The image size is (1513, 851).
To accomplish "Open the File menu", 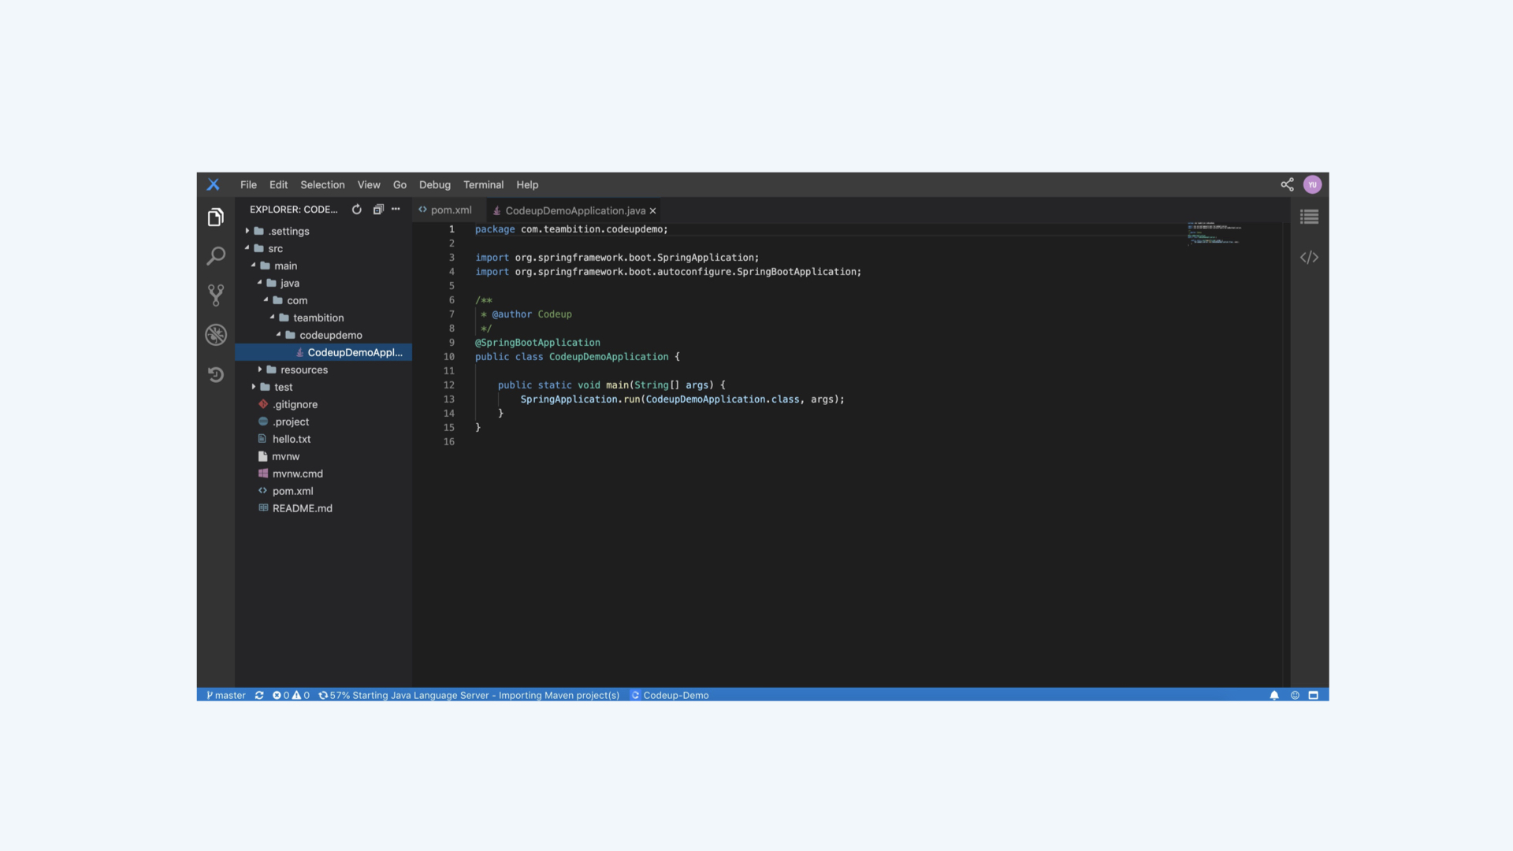I will pos(248,184).
